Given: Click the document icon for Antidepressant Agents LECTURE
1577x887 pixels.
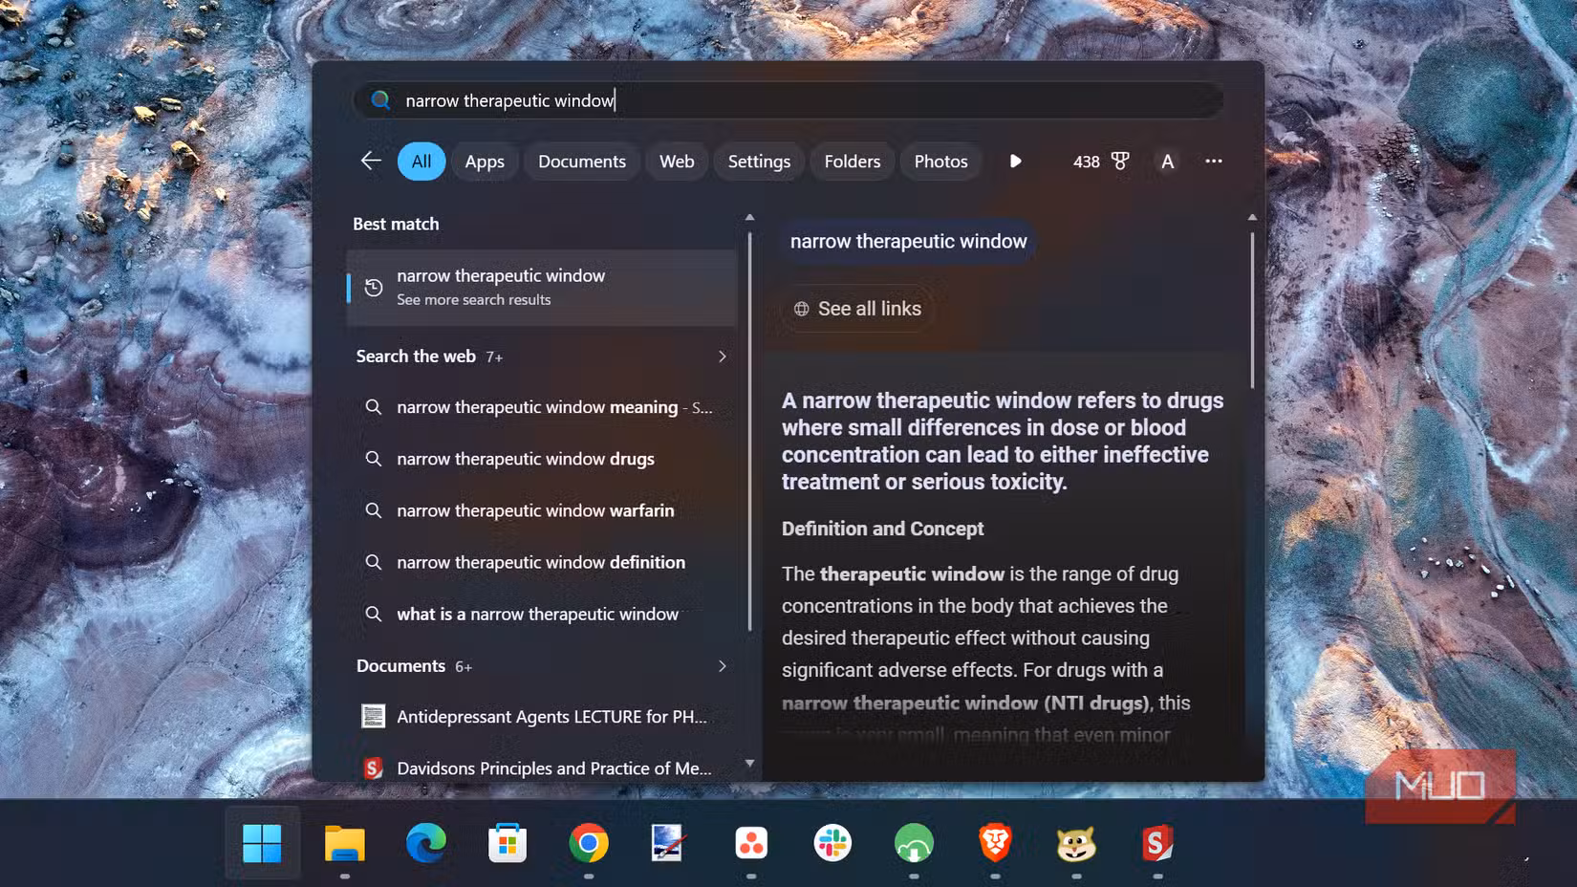Looking at the screenshot, I should click(x=373, y=716).
